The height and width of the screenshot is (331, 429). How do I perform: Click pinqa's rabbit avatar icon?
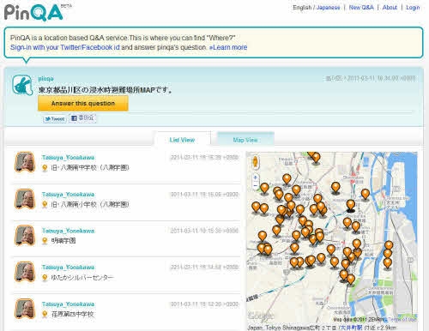(x=22, y=85)
